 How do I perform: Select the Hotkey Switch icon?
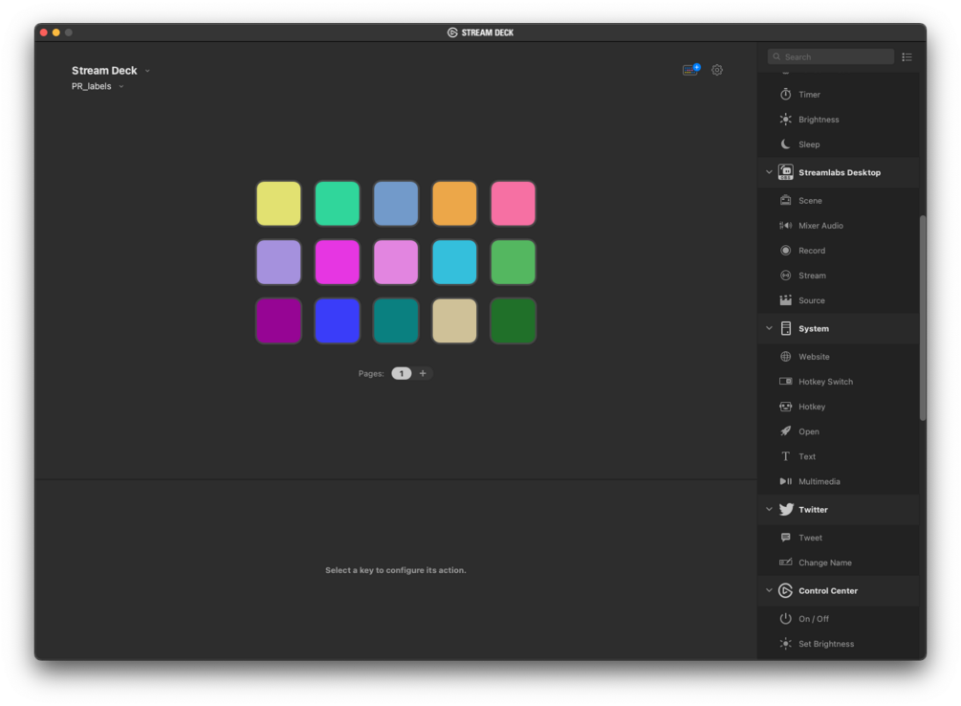(785, 382)
